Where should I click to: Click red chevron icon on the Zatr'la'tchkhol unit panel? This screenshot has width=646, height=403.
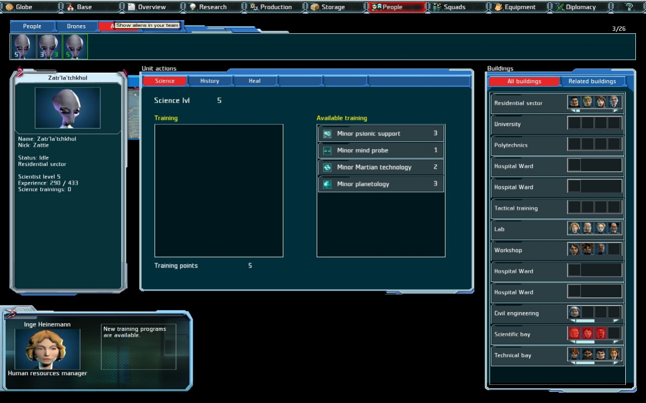[20, 71]
